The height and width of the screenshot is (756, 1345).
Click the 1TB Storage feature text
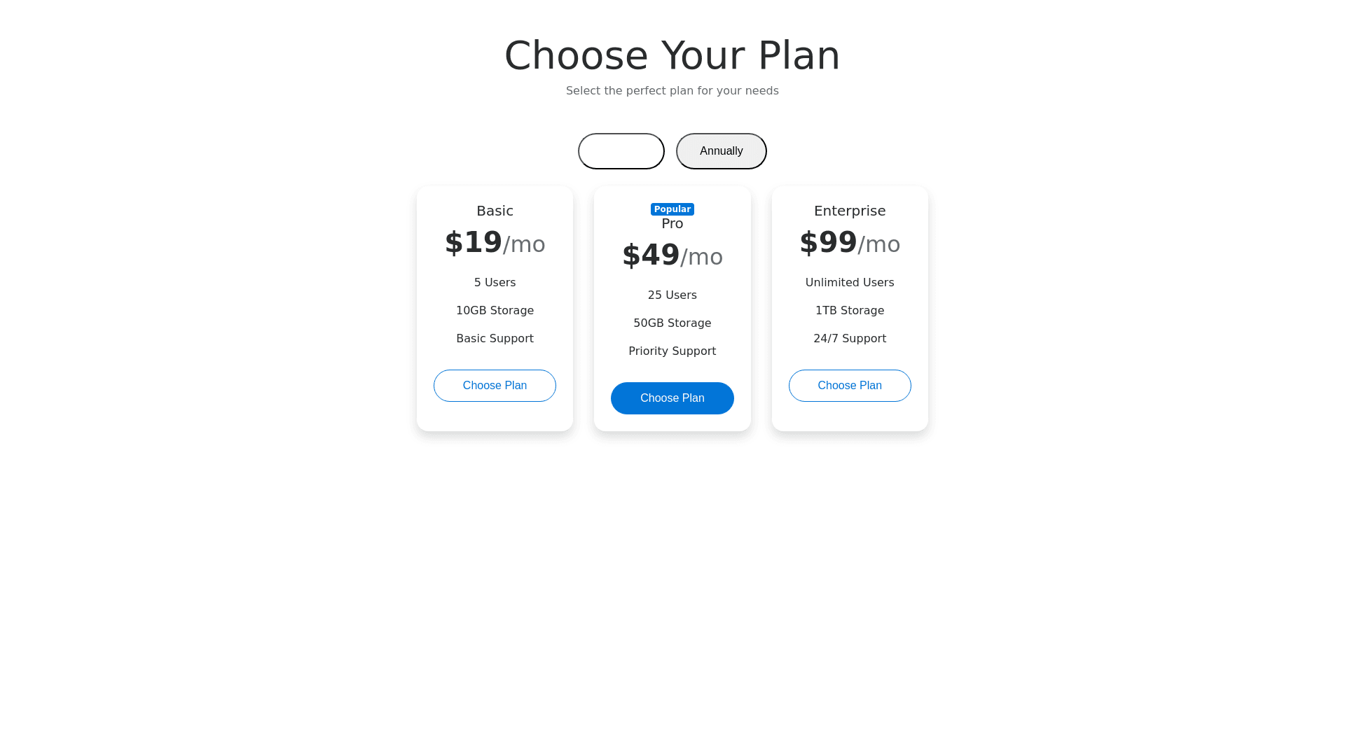[x=849, y=311]
